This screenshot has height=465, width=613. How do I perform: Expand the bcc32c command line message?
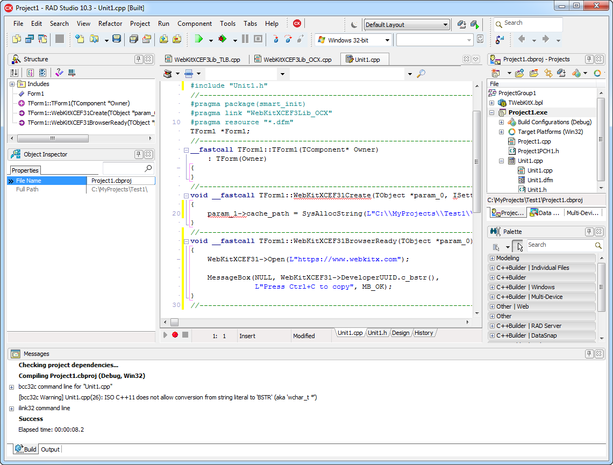(12, 387)
